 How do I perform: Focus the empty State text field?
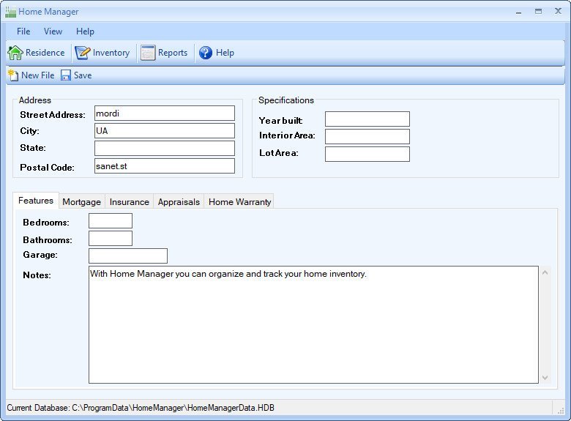(164, 149)
